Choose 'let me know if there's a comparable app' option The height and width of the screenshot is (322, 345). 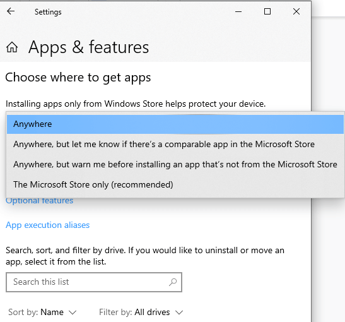click(175, 144)
